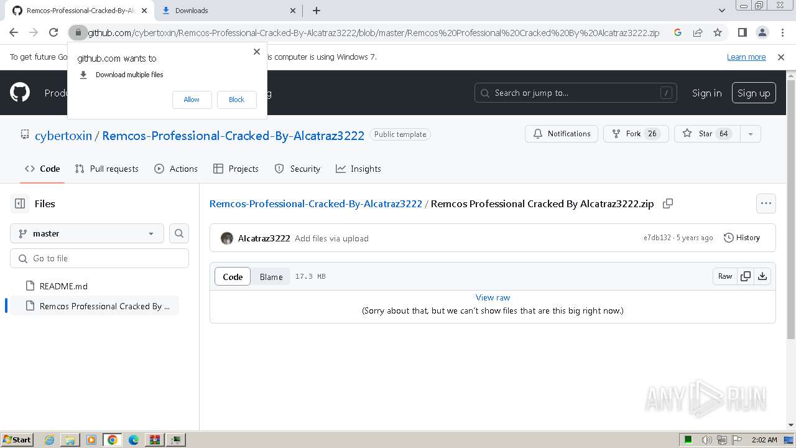
Task: Switch to the Downloads browser tab
Action: point(228,11)
